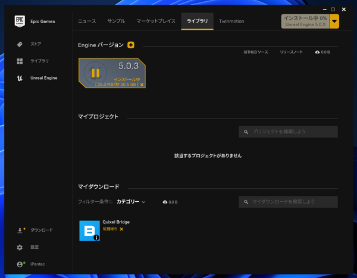Image resolution: width=357 pixels, height=278 pixels.
Task: Click the cloud icon beside カテゴリー filter
Action: 165,202
